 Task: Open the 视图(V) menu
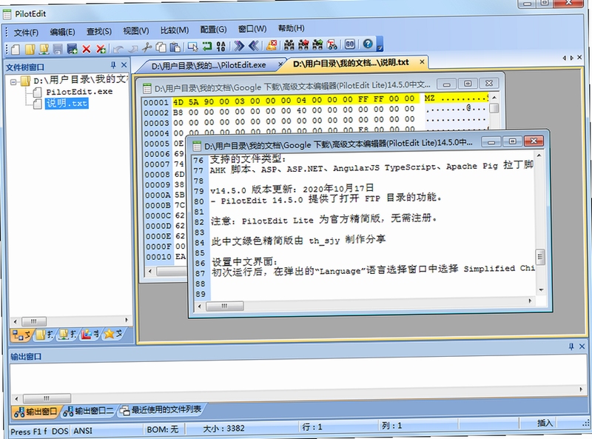(136, 30)
